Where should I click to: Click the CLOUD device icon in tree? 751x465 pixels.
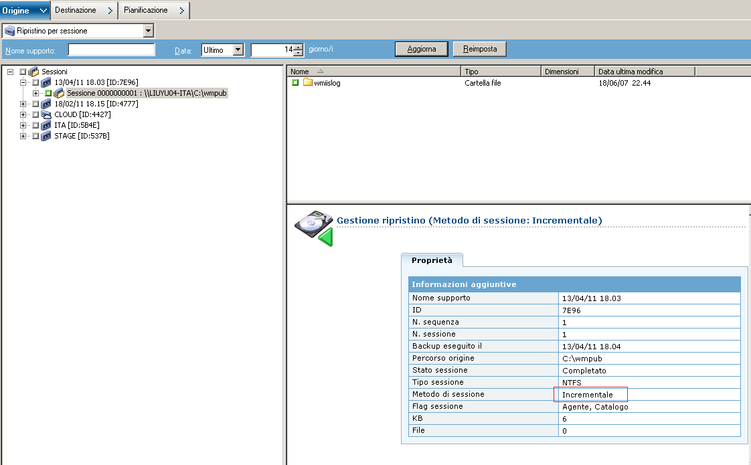[x=46, y=114]
